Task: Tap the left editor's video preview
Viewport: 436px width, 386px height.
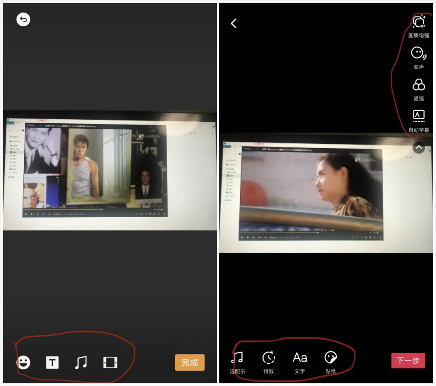Action: [95, 169]
